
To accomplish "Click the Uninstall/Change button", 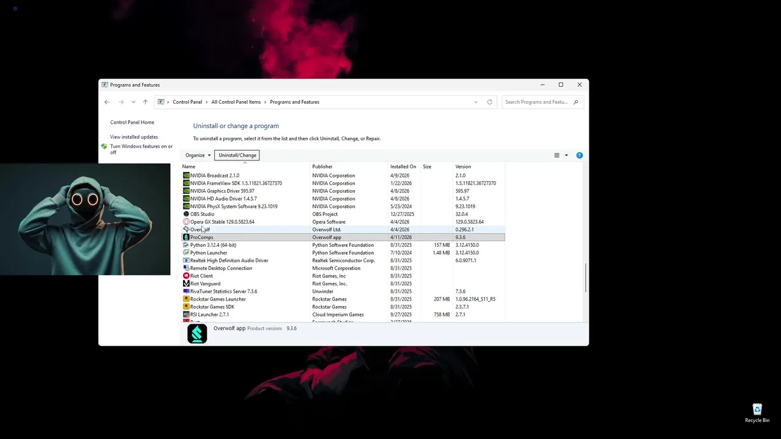I will 237,155.
